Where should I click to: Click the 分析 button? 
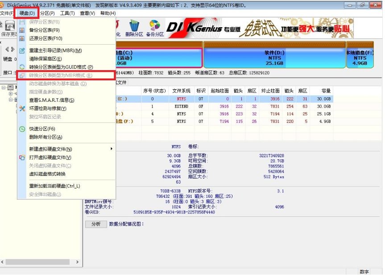click(96, 224)
